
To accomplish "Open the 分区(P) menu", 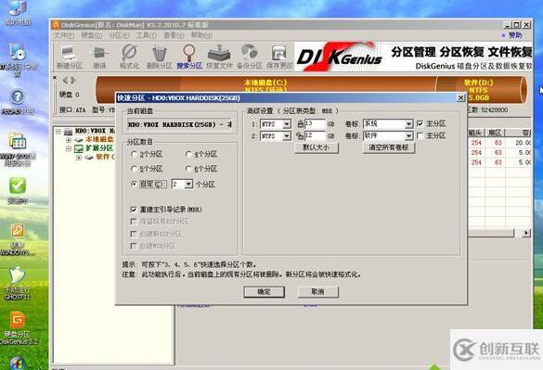I will [119, 35].
